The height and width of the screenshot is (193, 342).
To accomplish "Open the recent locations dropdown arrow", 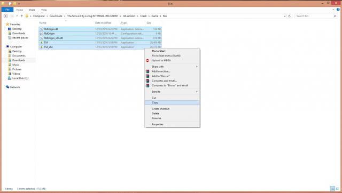I will pos(17,16).
